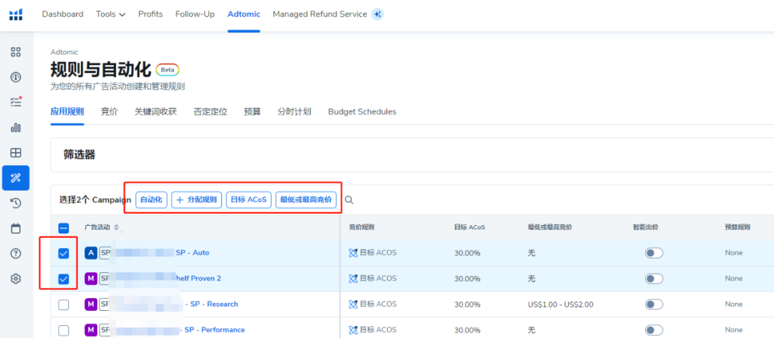Open the Profits nav item
Viewport: 774px width, 338px height.
(x=150, y=14)
